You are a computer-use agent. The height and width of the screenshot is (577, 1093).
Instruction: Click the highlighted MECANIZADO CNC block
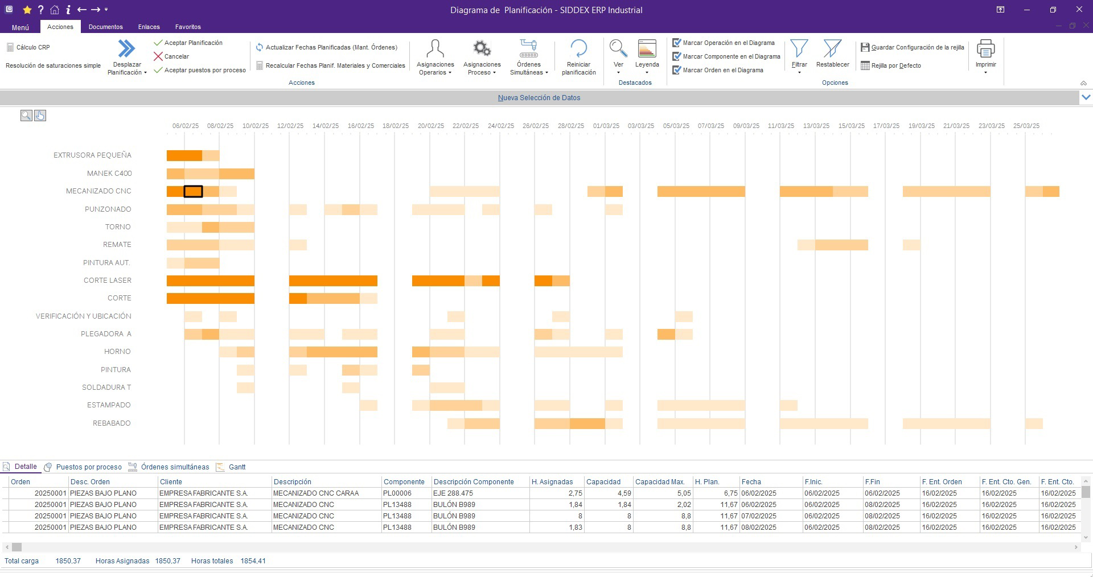pyautogui.click(x=193, y=192)
